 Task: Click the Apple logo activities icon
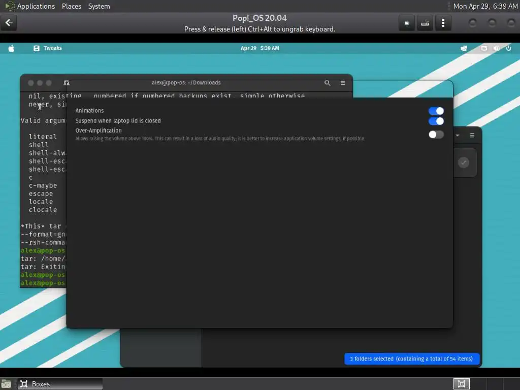click(11, 48)
